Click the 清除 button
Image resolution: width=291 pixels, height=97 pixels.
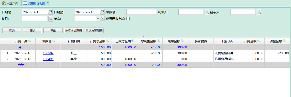(32, 31)
